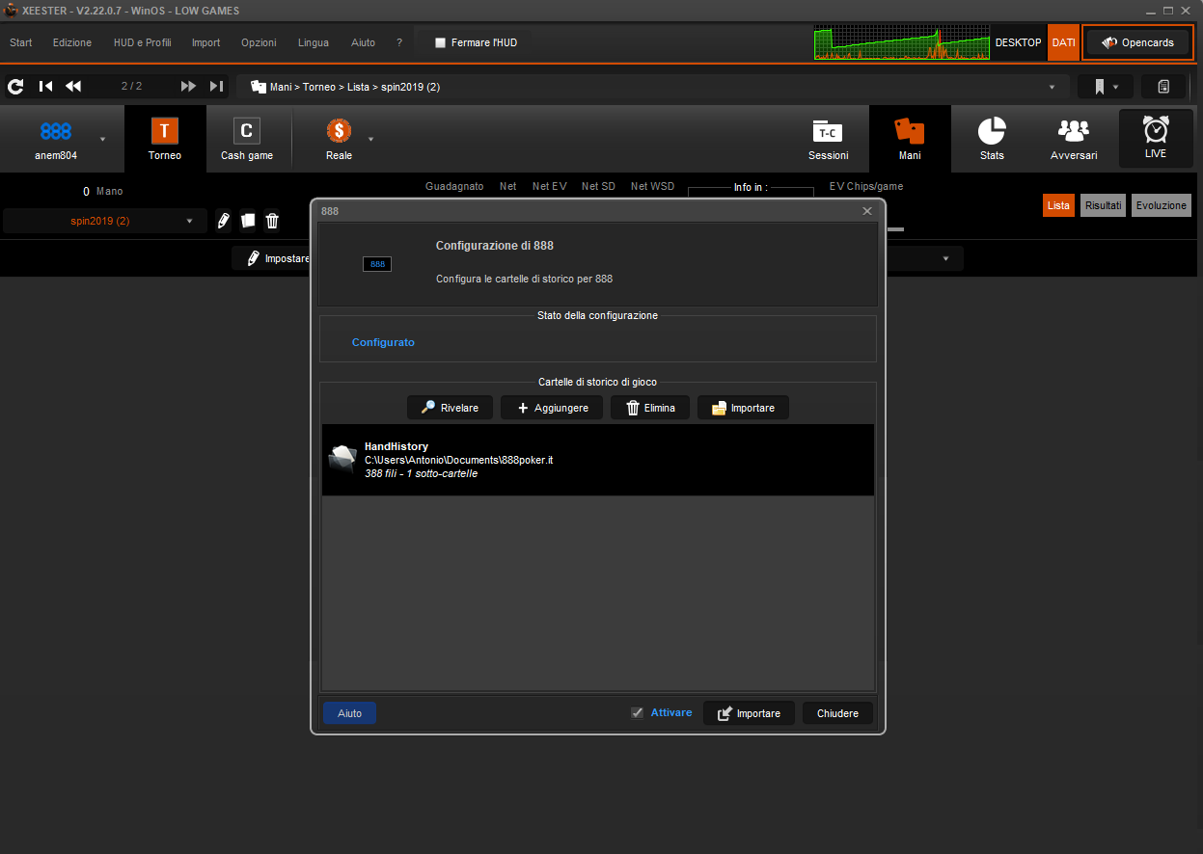Open the Edizione menu
Screen dimensions: 1203x854
coord(72,42)
